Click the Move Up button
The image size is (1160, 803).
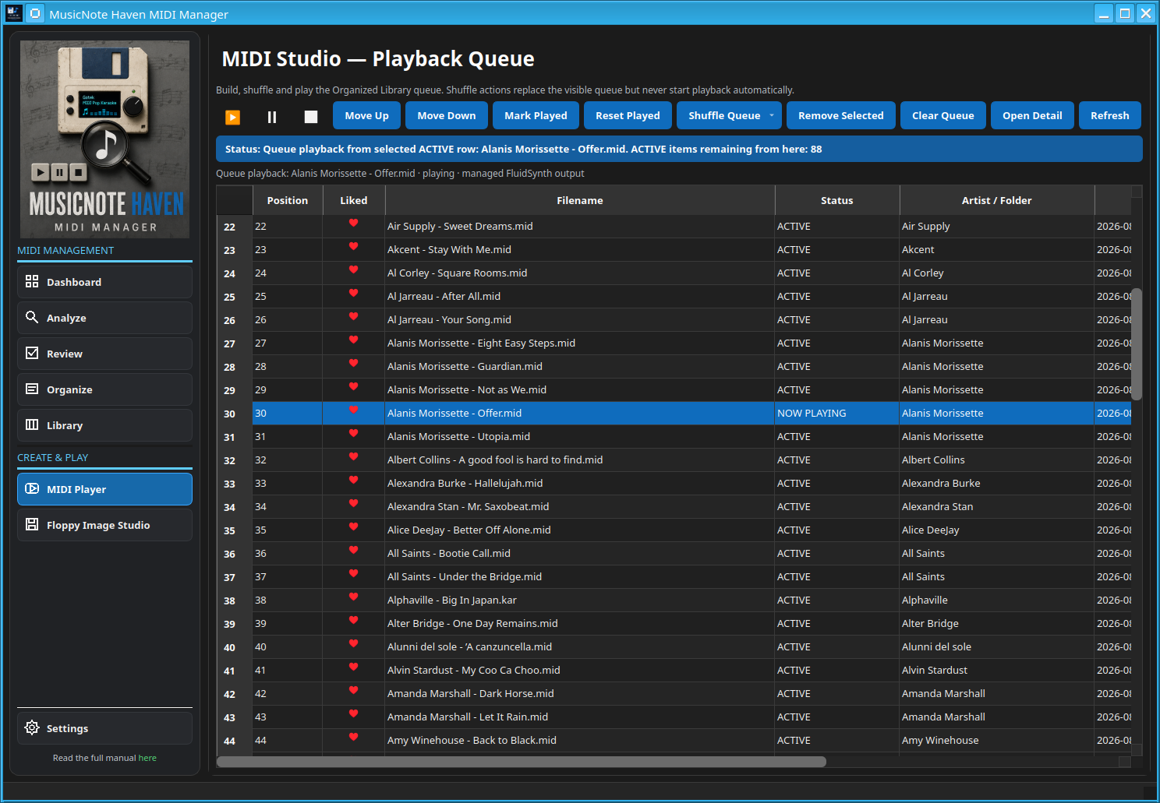[366, 115]
